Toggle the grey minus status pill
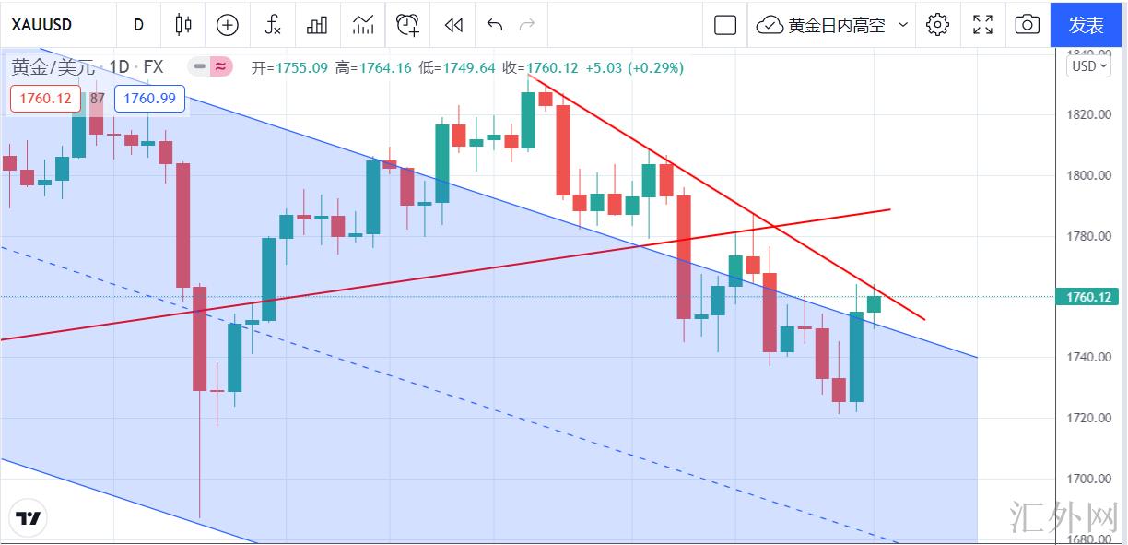1128x545 pixels. pos(198,66)
